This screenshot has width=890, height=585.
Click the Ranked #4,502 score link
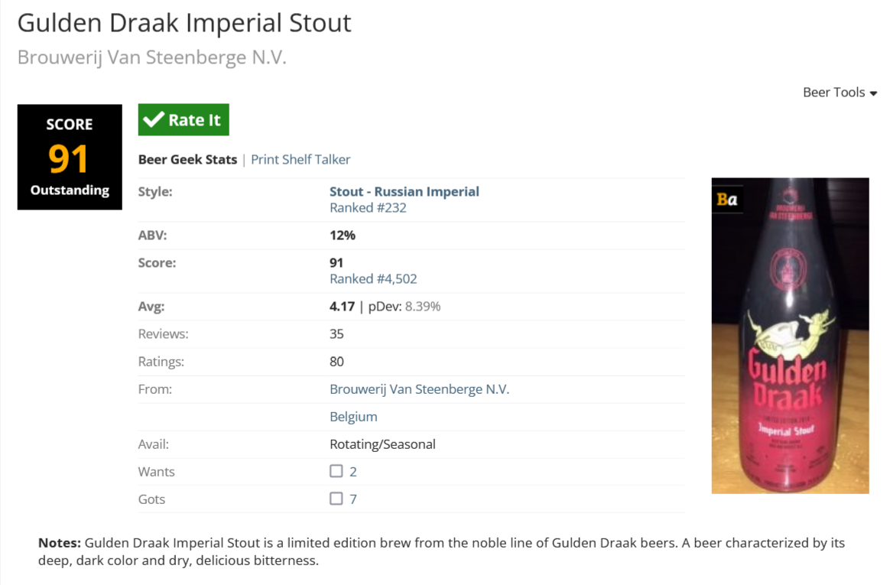(373, 279)
